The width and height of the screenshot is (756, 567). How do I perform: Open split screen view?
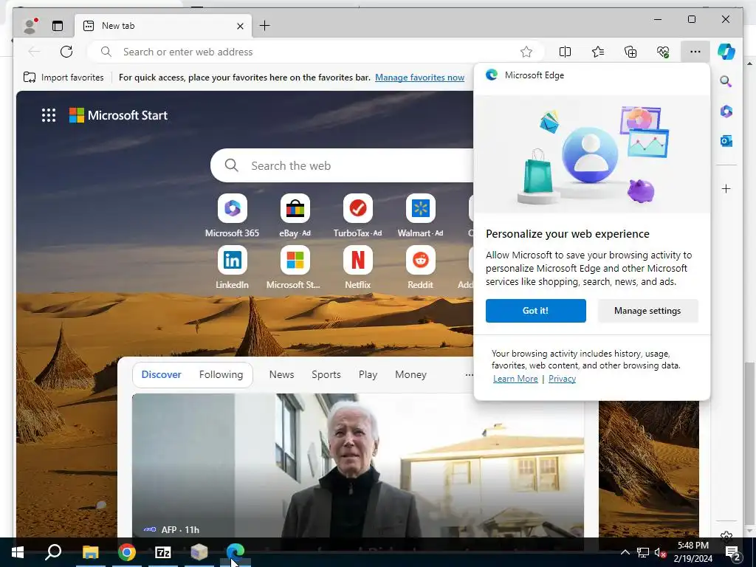(x=565, y=52)
